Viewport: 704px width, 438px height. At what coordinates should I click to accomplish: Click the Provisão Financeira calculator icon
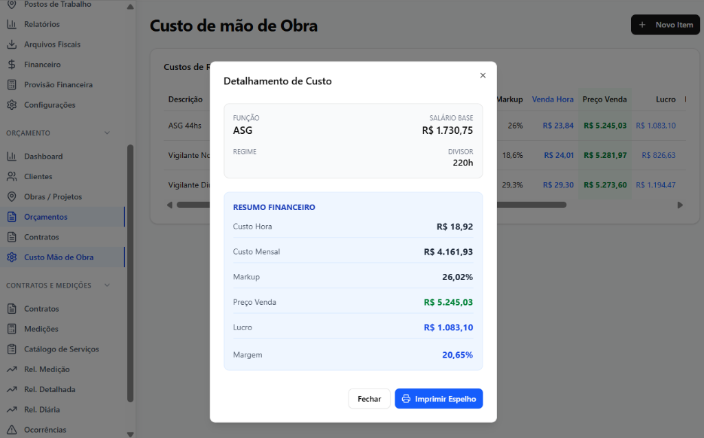pos(12,84)
